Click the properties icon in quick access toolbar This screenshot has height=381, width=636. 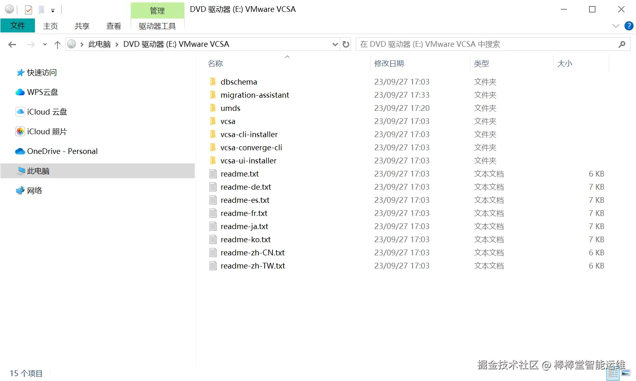tap(28, 9)
